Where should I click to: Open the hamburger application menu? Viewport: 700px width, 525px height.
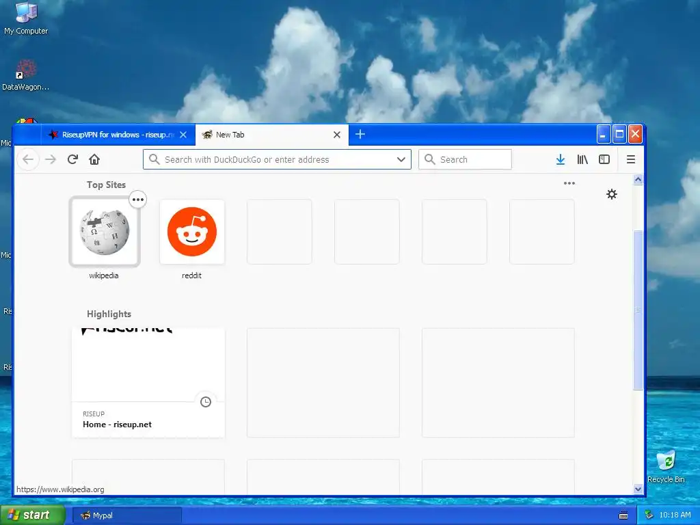[x=630, y=159]
